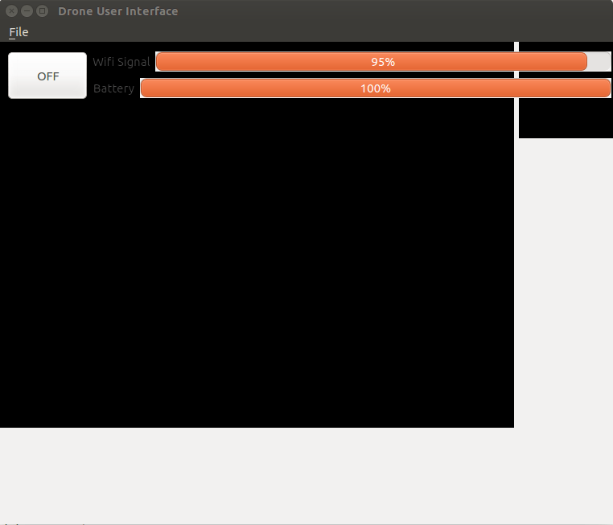Open the File menu
The image size is (613, 525).
tap(19, 32)
